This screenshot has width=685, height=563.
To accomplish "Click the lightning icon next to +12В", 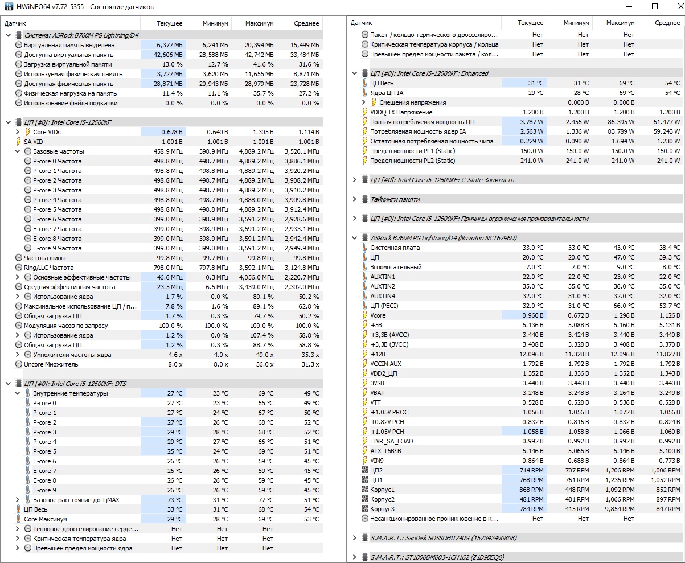I will click(x=365, y=354).
